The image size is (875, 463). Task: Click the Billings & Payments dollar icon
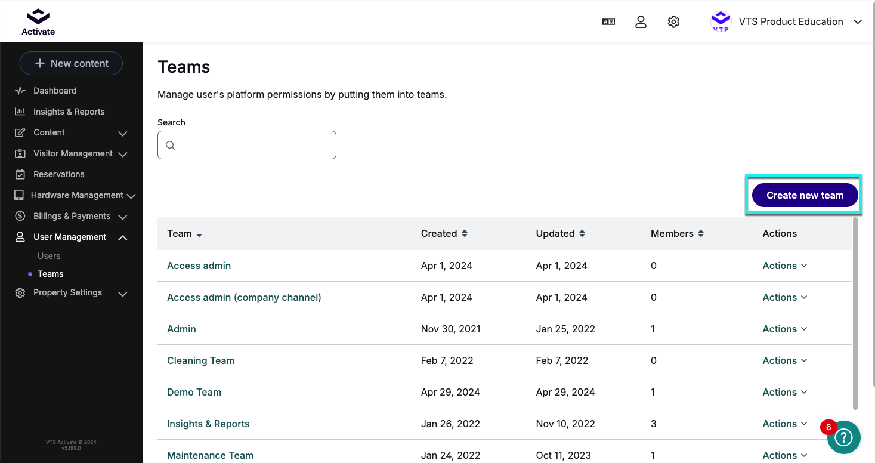click(20, 216)
